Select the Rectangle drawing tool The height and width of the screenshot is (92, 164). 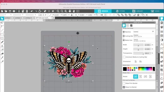(x=2, y=34)
